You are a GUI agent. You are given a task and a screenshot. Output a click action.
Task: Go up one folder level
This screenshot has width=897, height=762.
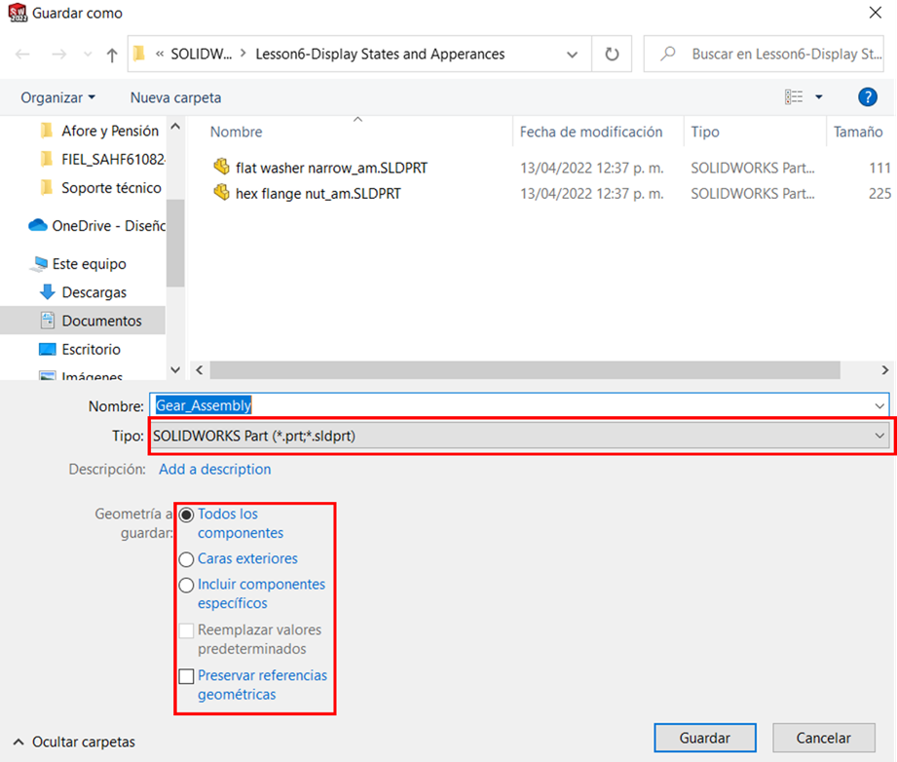112,55
